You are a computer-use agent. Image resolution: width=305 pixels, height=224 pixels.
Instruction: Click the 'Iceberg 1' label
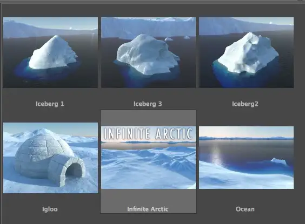tap(50, 104)
